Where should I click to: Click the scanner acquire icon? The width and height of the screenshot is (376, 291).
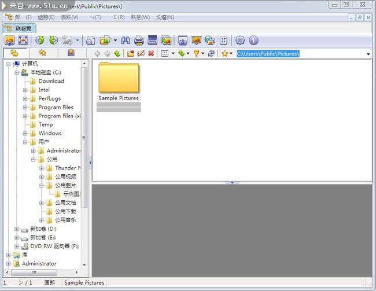152,40
